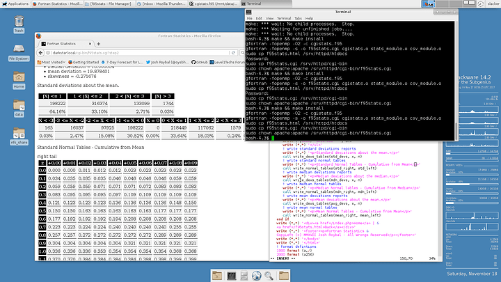The height and width of the screenshot is (282, 501).
Task: Switch to Terminal taskbar button
Action: click(266, 3)
